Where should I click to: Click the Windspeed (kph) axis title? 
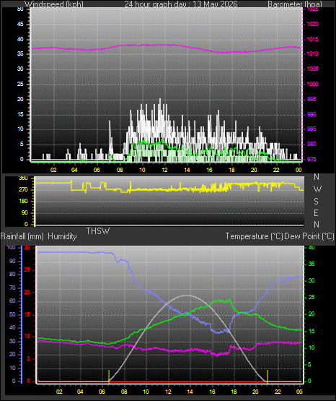click(x=54, y=4)
